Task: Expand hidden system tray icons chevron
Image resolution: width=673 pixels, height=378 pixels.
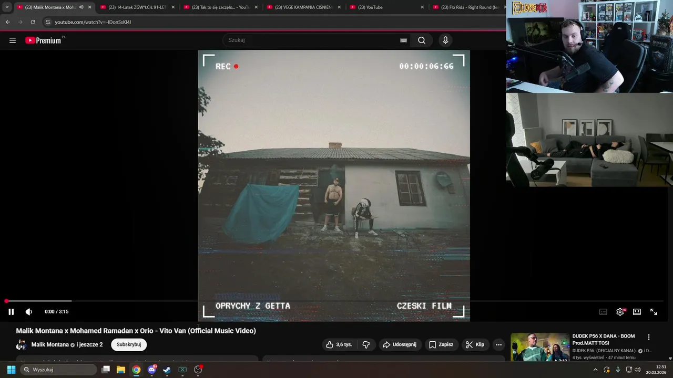Action: [x=595, y=370]
